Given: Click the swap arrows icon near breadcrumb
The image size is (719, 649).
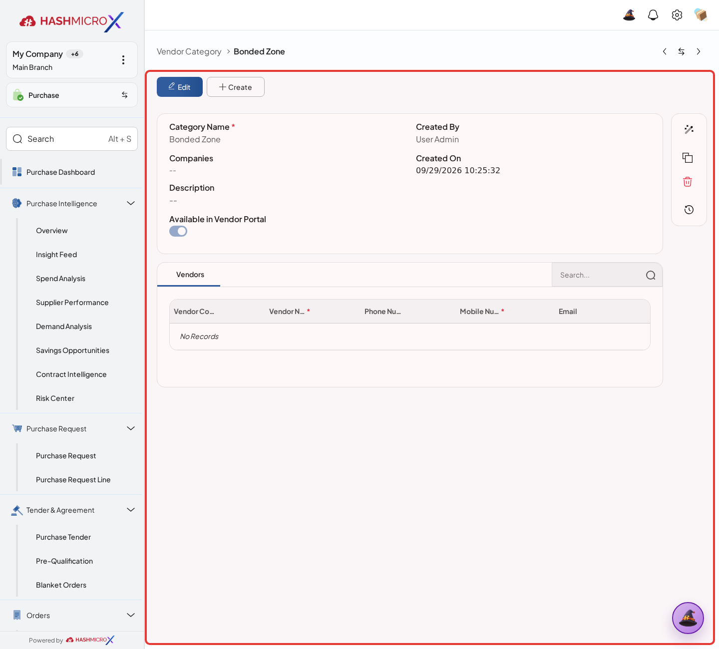Looking at the screenshot, I should [x=682, y=51].
